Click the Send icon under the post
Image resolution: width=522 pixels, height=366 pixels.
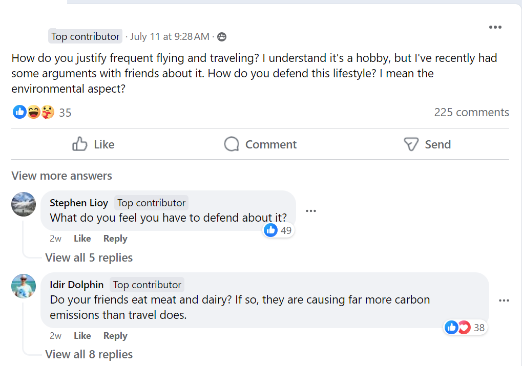click(x=411, y=144)
